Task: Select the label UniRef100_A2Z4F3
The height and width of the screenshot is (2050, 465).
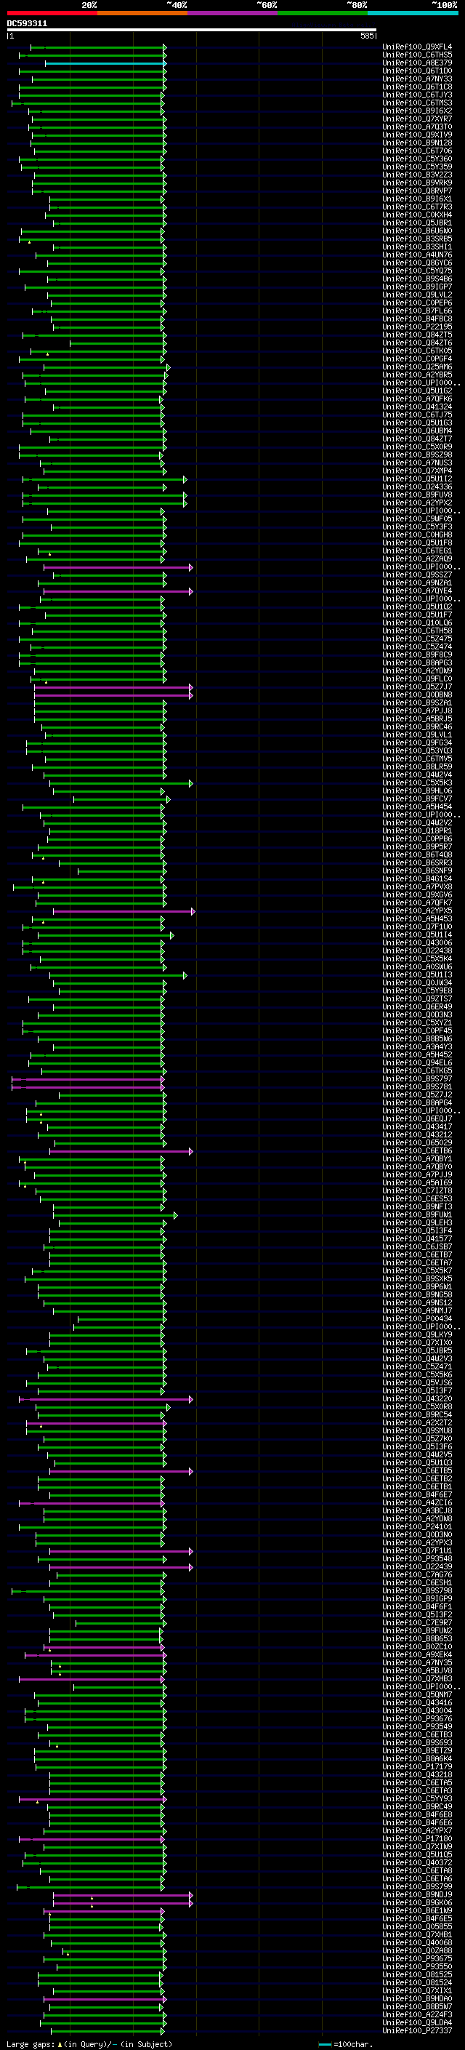Action: 417,2014
